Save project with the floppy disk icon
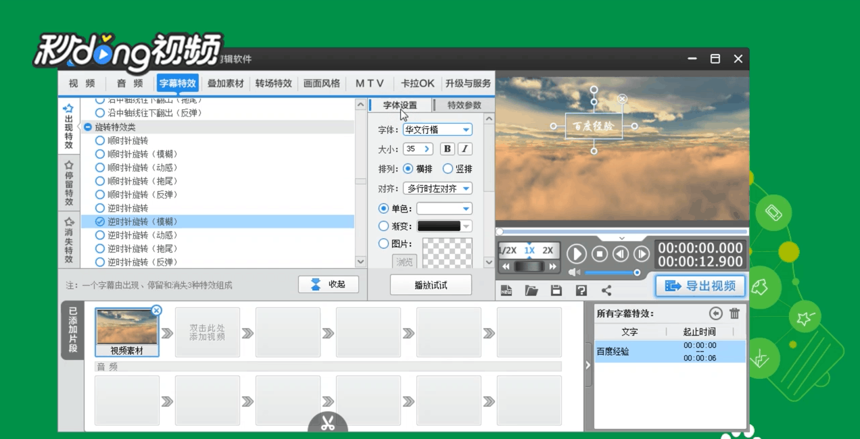Screen dimensions: 860x439 (x=556, y=290)
